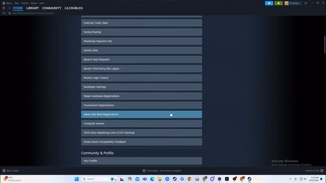326x183 pixels.
Task: Open Recent Login History
Action: [142, 78]
